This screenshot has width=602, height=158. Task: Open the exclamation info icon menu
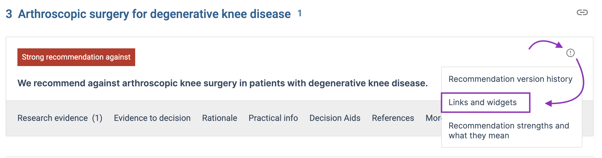pos(570,53)
